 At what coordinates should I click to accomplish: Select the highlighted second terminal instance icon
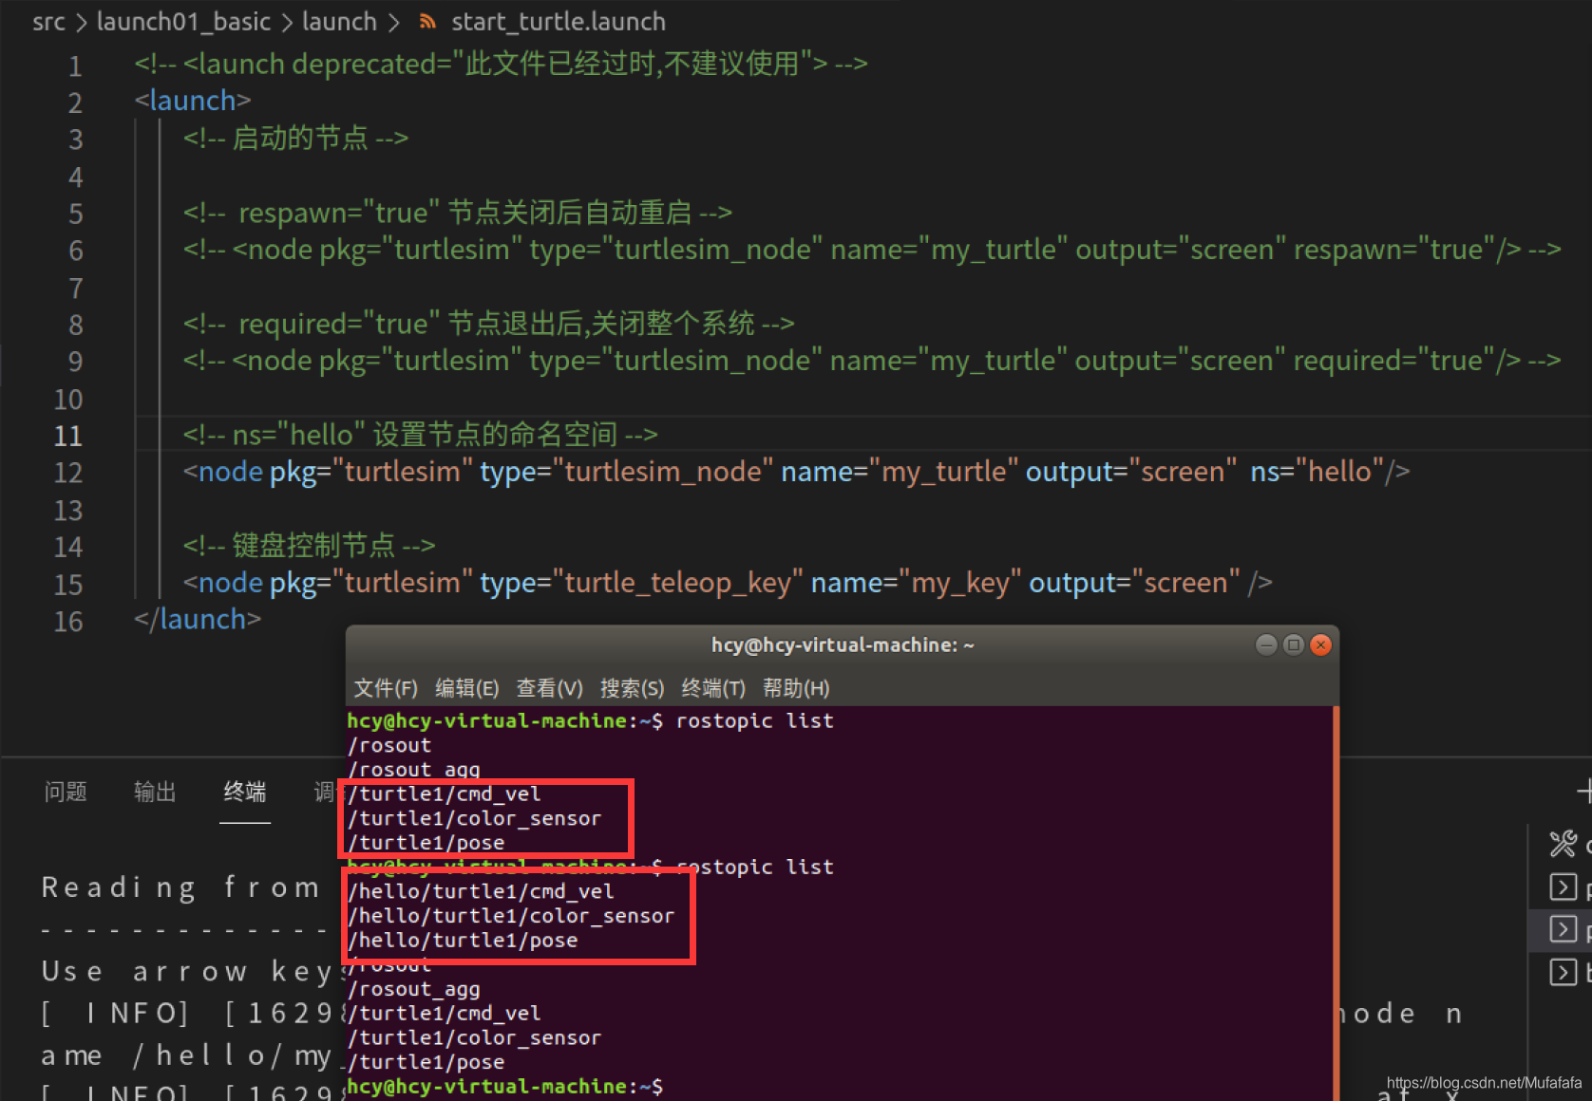pyautogui.click(x=1563, y=929)
